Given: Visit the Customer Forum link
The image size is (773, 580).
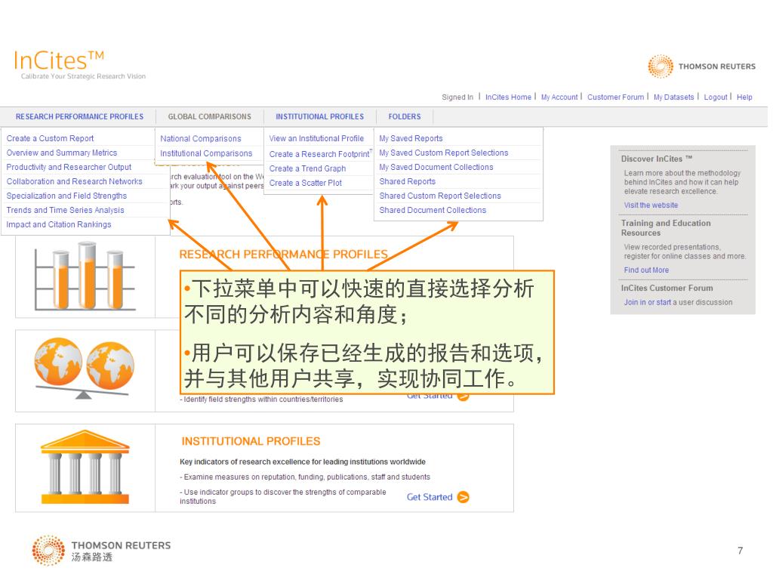Looking at the screenshot, I should tap(615, 97).
